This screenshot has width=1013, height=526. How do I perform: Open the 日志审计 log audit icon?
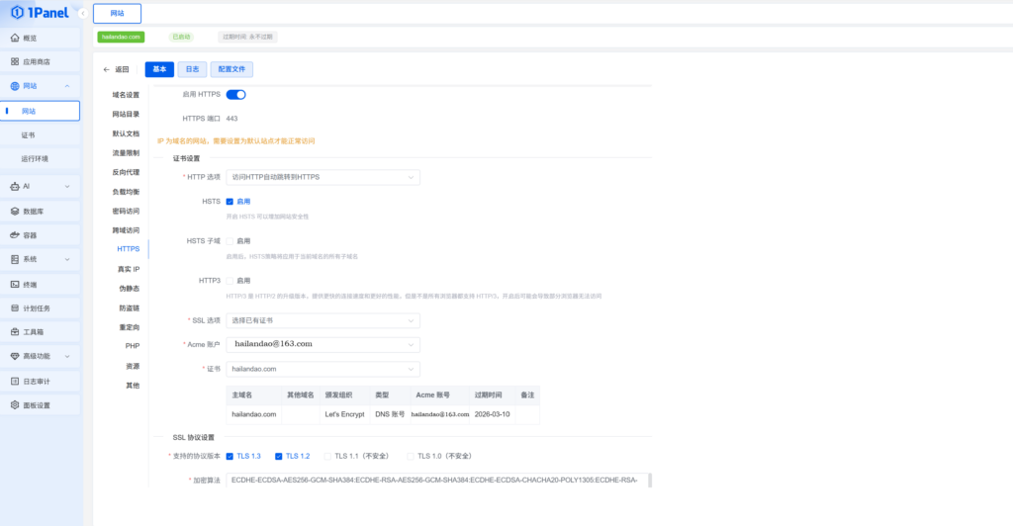pyautogui.click(x=15, y=382)
